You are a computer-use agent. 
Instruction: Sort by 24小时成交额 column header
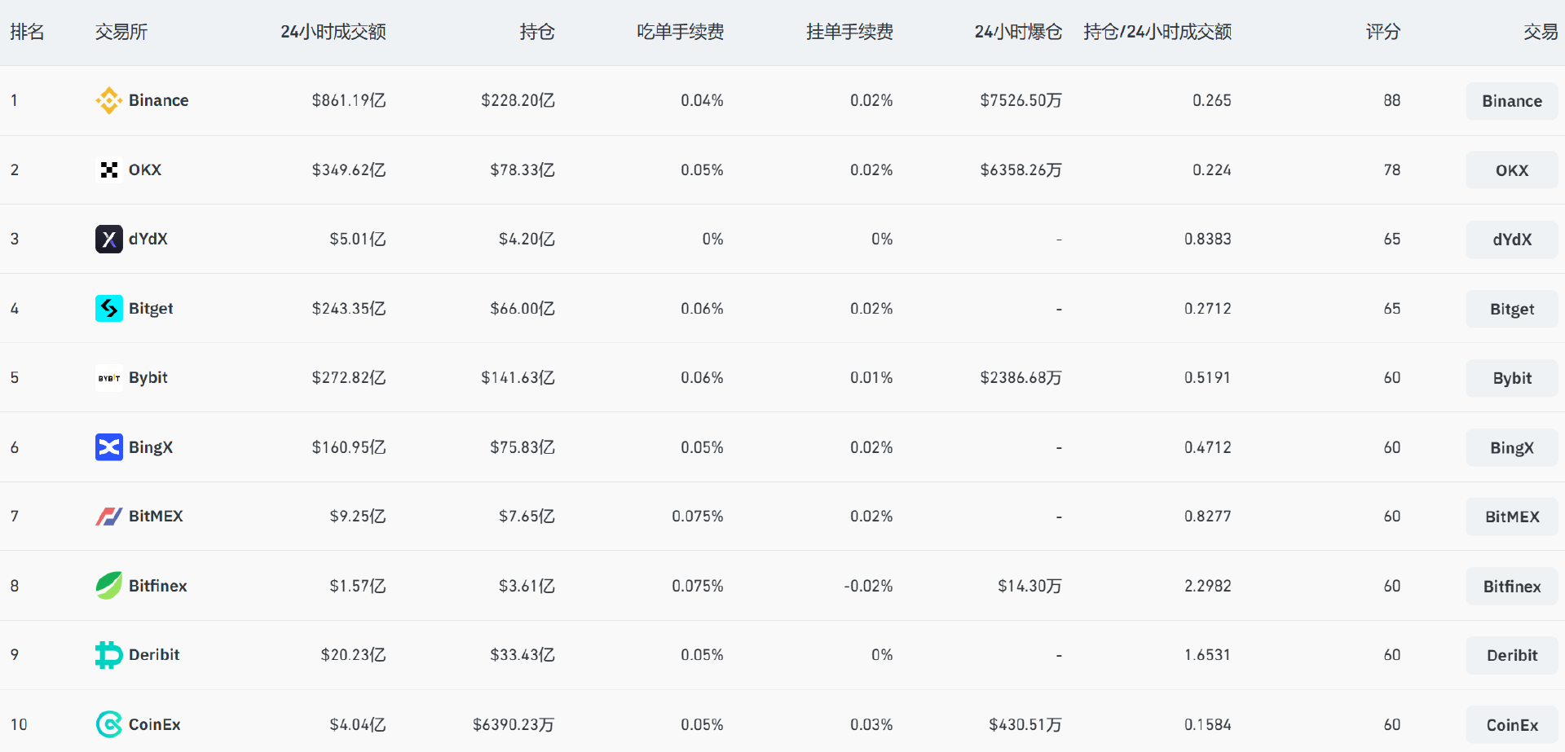tap(333, 32)
